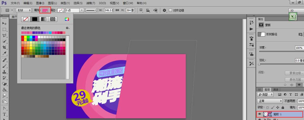Open path alignment options
304x120 pixels.
pyautogui.click(x=148, y=10)
